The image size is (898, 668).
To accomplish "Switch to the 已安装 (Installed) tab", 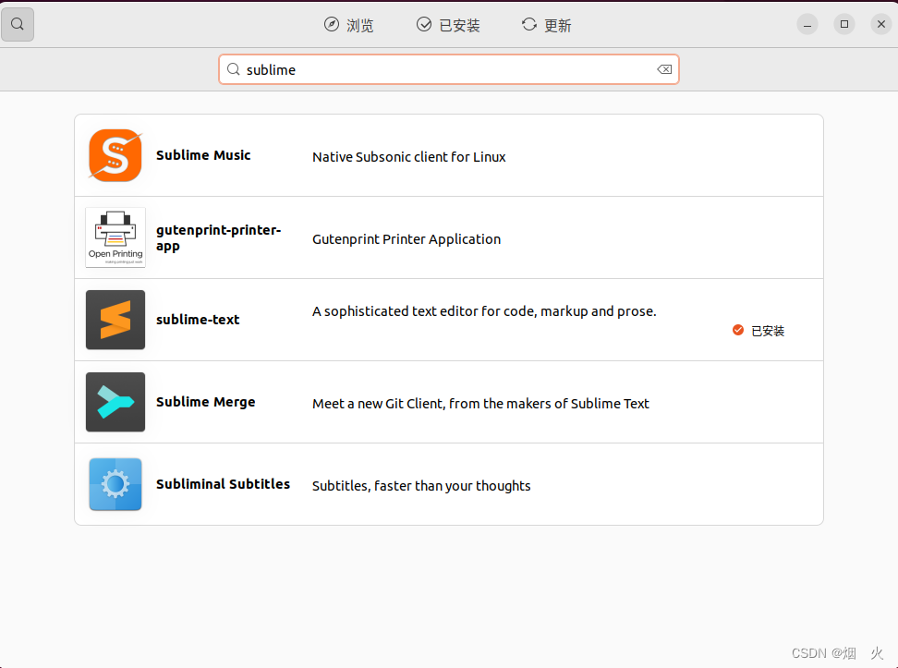I will pyautogui.click(x=448, y=25).
